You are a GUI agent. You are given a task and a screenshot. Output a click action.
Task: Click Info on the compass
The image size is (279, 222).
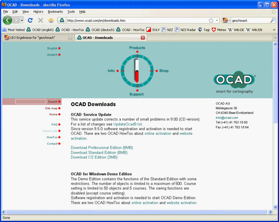click(x=111, y=71)
